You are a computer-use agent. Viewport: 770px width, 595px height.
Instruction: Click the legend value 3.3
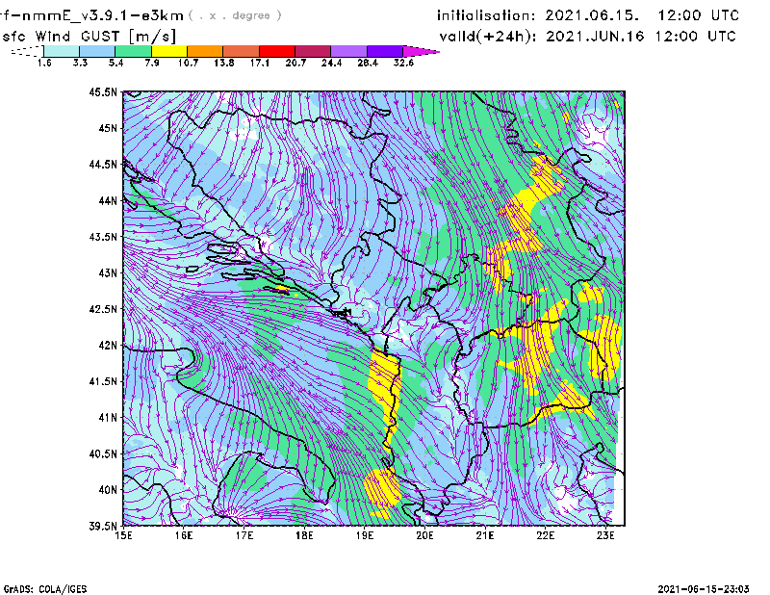[x=80, y=63]
